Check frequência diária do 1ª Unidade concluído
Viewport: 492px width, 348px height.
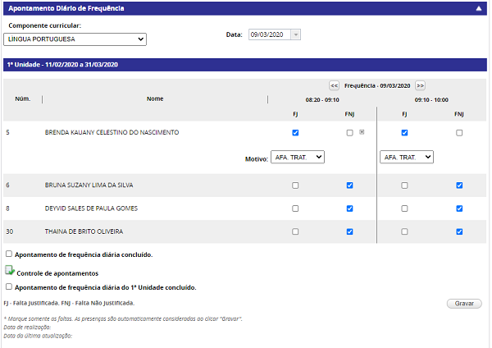click(9, 287)
